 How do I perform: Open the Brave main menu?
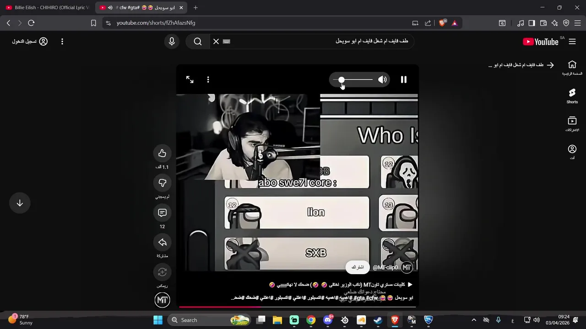point(577,23)
